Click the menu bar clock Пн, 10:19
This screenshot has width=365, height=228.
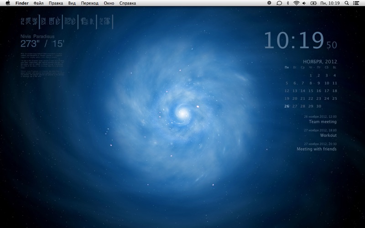tap(330, 3)
